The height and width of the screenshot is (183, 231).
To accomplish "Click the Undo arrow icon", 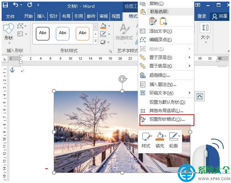I will click(16, 5).
